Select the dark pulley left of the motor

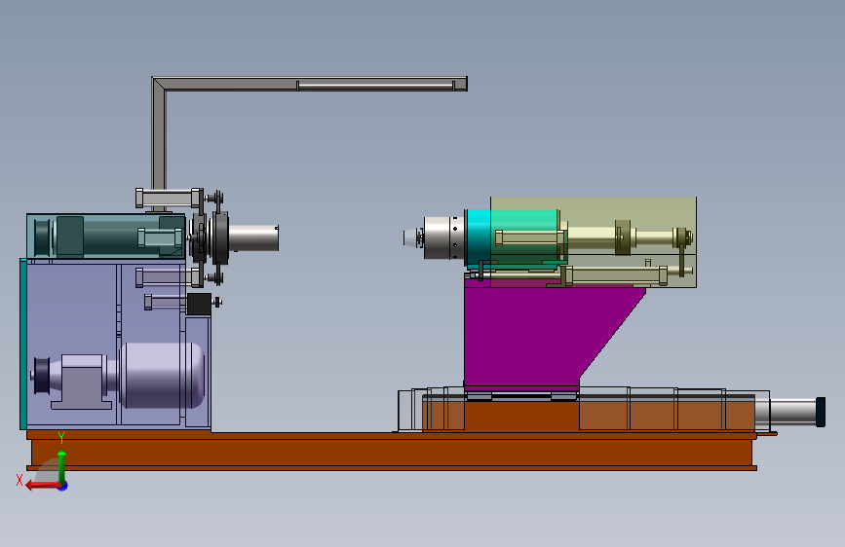click(x=42, y=376)
